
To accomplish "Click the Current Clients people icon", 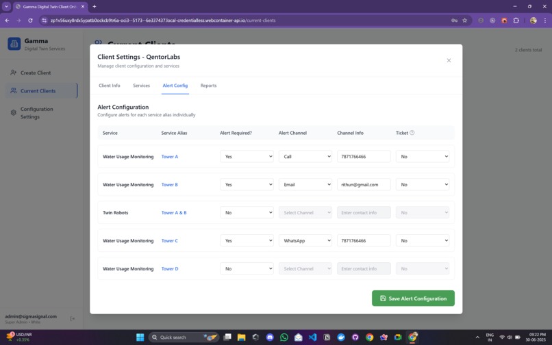I will pyautogui.click(x=14, y=91).
